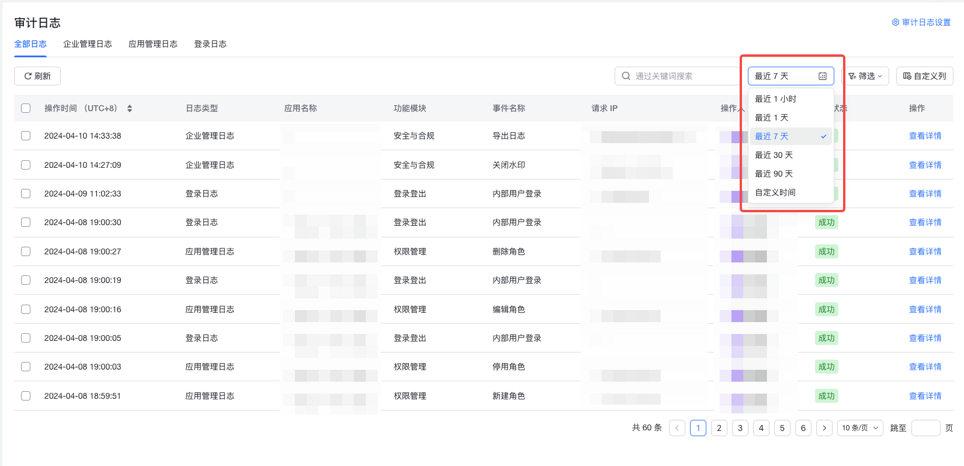Open the filter funnel icon
Image resolution: width=964 pixels, height=466 pixels.
coord(852,76)
